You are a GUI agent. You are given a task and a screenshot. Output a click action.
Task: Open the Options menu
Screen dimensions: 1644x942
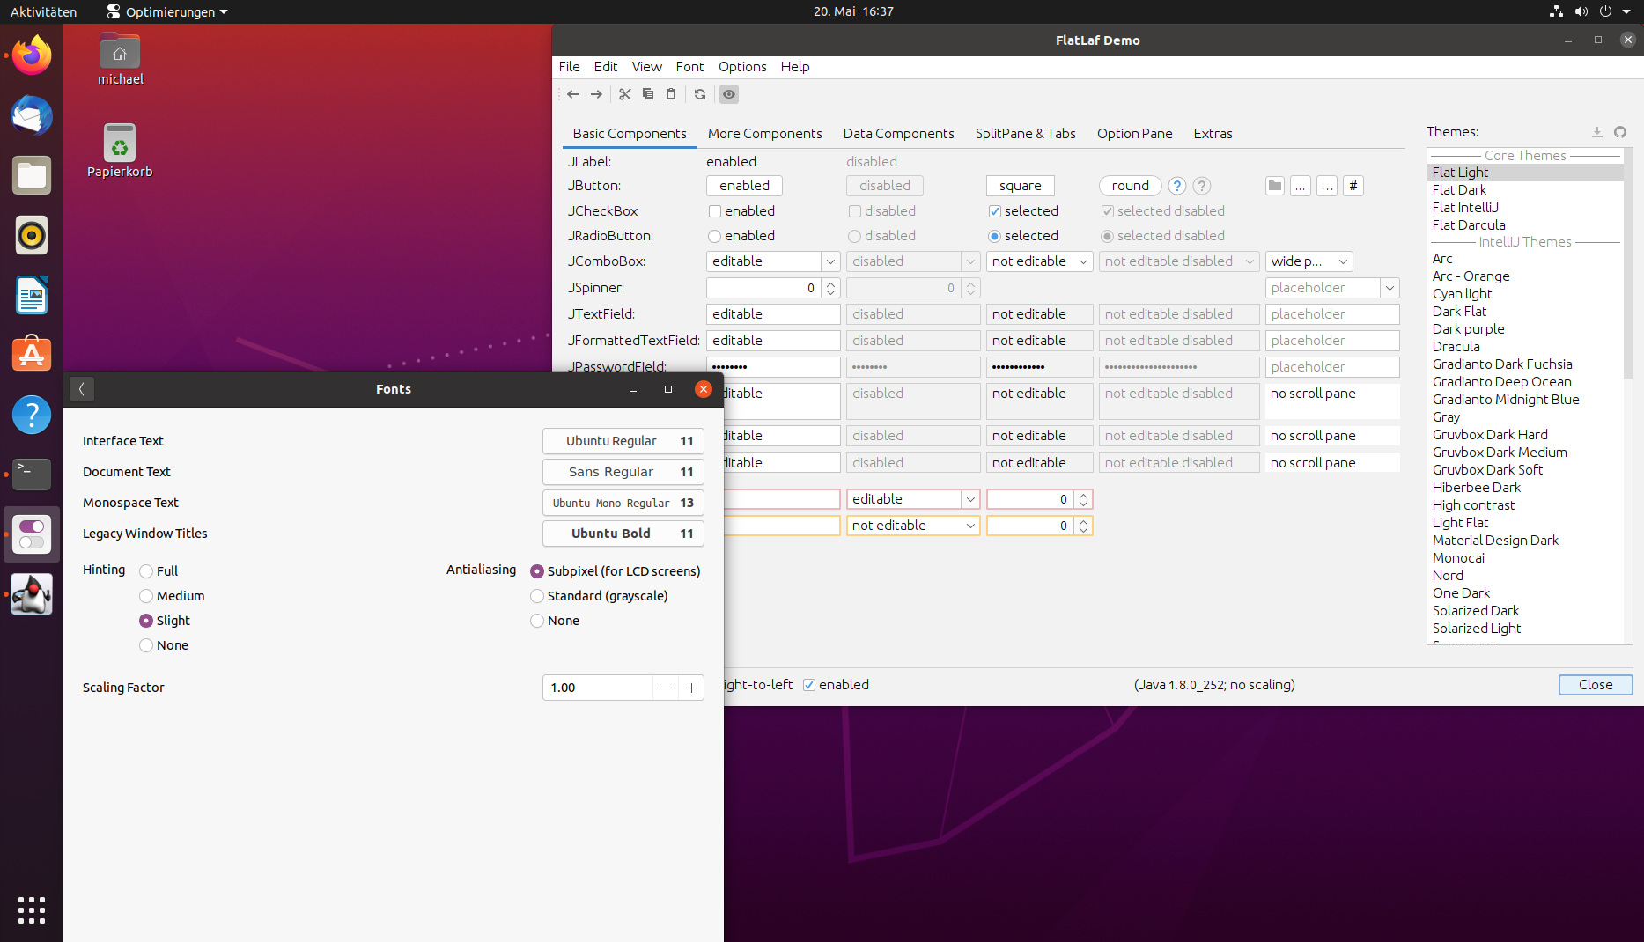click(741, 67)
